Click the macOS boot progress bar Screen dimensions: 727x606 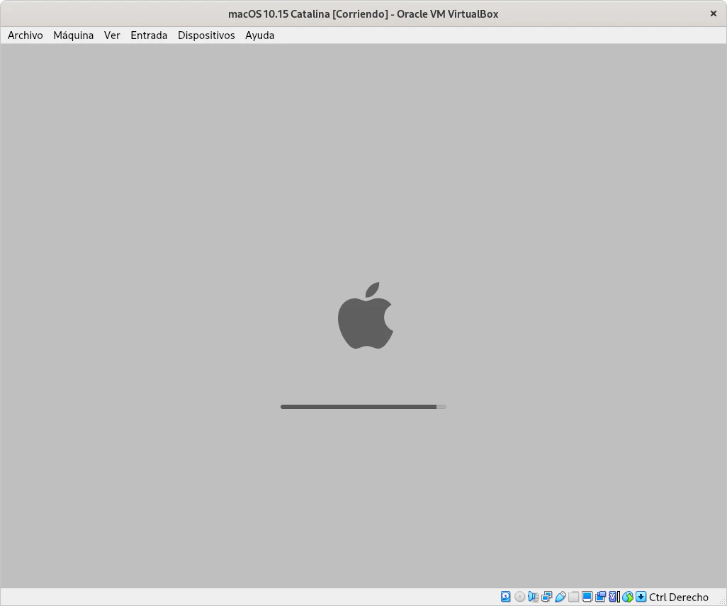(x=363, y=407)
